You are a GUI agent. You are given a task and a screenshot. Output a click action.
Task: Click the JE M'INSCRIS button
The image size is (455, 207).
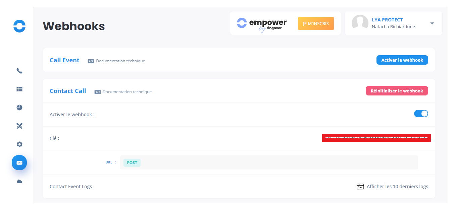pos(316,23)
